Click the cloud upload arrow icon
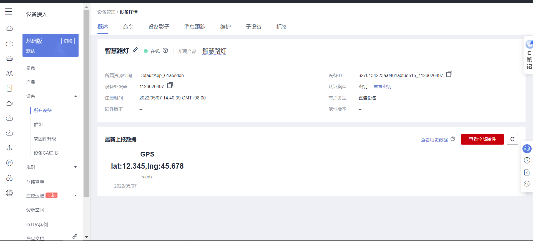 pyautogui.click(x=9, y=118)
